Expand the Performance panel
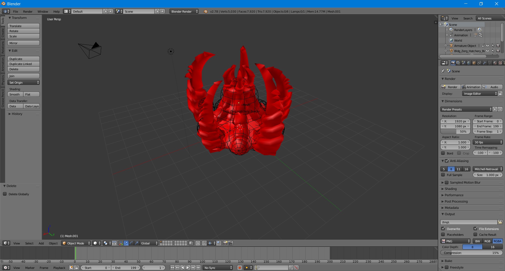This screenshot has width=505, height=271. pos(454,195)
